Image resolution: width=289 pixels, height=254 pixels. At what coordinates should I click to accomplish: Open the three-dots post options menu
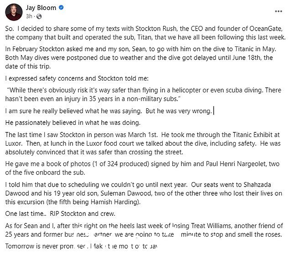[279, 11]
